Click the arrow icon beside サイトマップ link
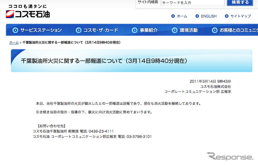Screen dimensions: 258x165 click(x=227, y=16)
